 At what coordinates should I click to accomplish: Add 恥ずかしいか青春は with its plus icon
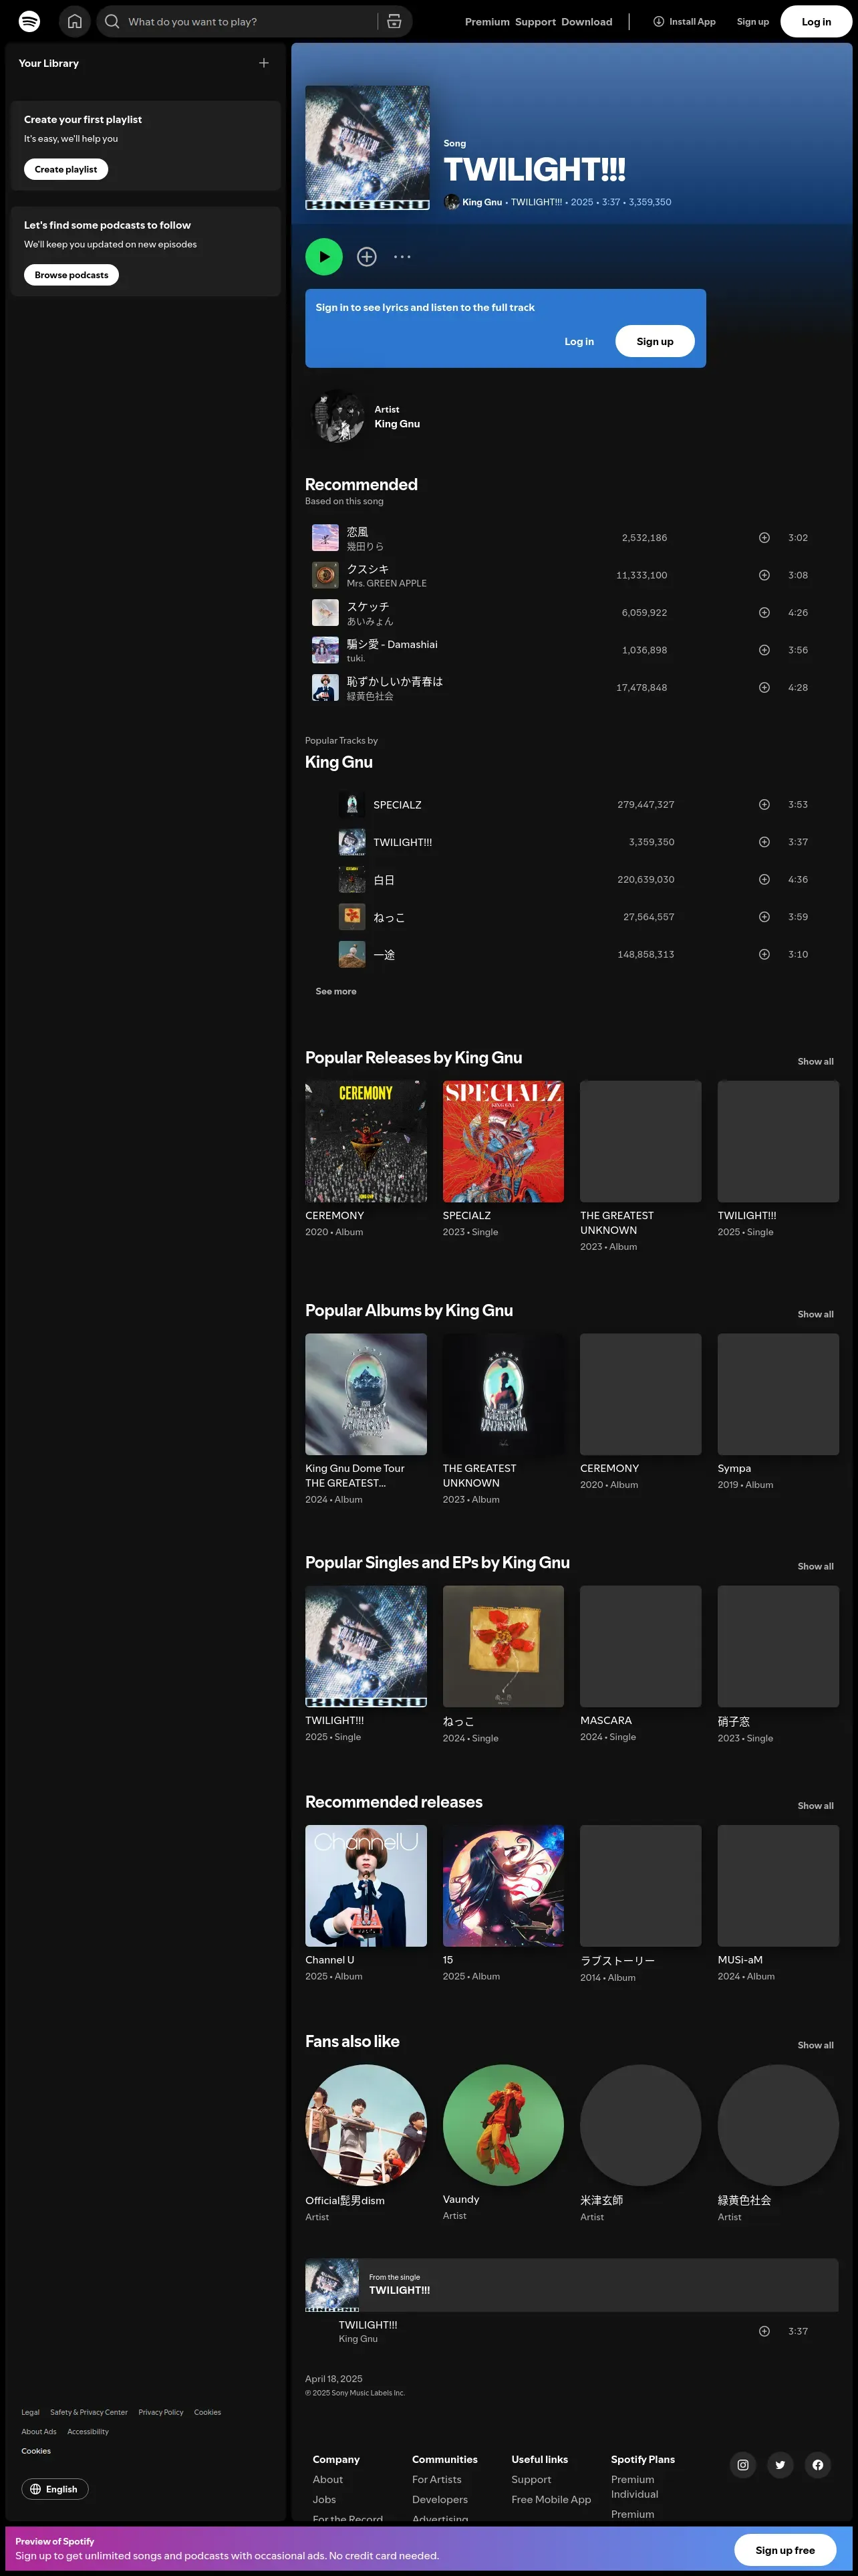pos(764,688)
